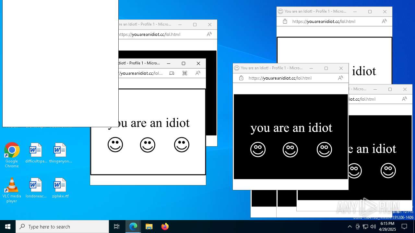Click the iot.cc/lol.html address in far-right window
The height and width of the screenshot is (233, 415).
click(362, 99)
